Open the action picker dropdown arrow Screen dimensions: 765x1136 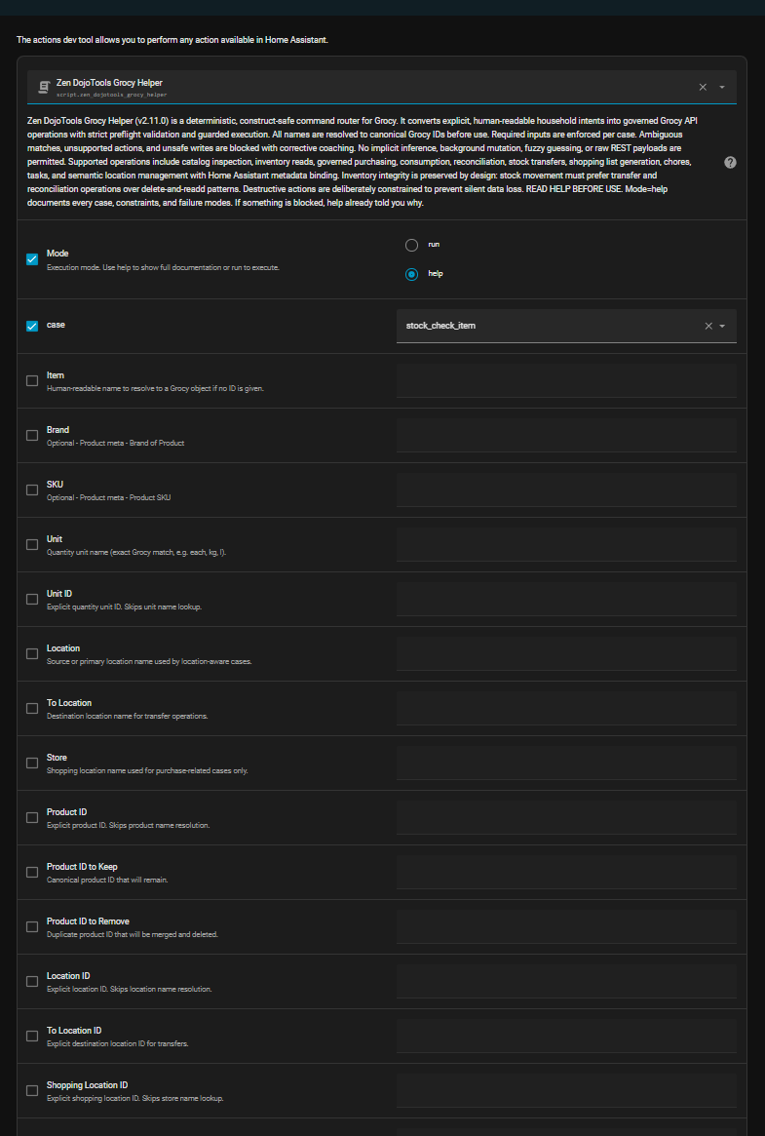tap(722, 87)
